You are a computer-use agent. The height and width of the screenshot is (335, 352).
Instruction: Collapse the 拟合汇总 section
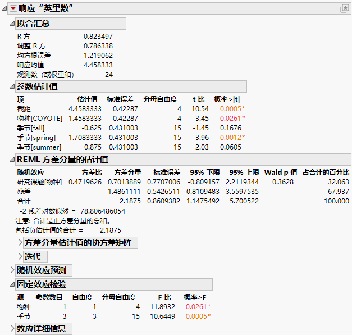tap(12, 24)
